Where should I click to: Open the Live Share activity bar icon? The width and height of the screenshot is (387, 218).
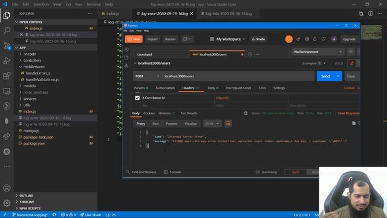click(7, 136)
